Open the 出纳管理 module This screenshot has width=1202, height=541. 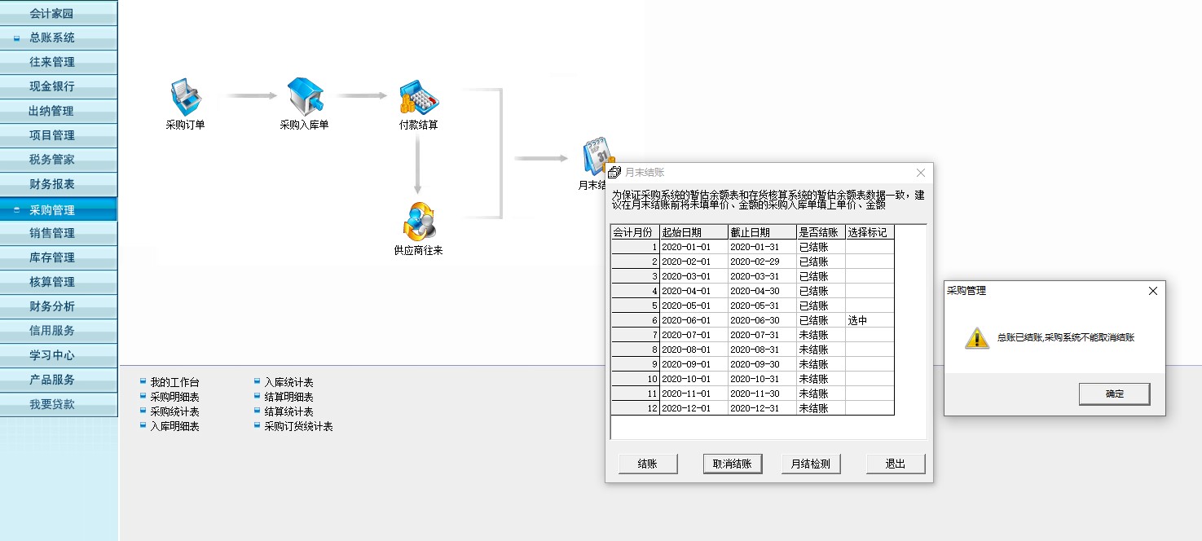tap(59, 111)
